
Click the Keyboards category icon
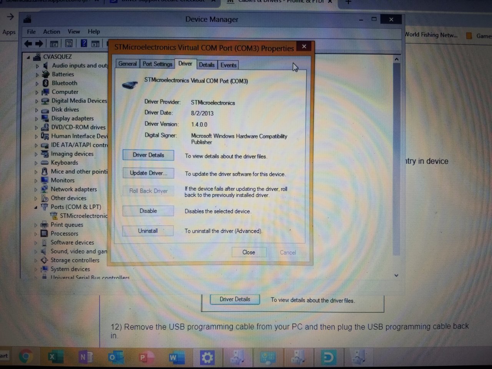tap(45, 163)
